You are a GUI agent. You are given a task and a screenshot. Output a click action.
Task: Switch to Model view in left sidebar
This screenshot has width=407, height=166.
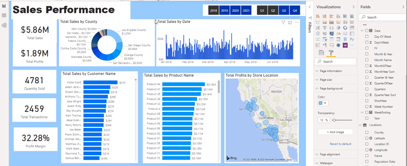point(4,25)
